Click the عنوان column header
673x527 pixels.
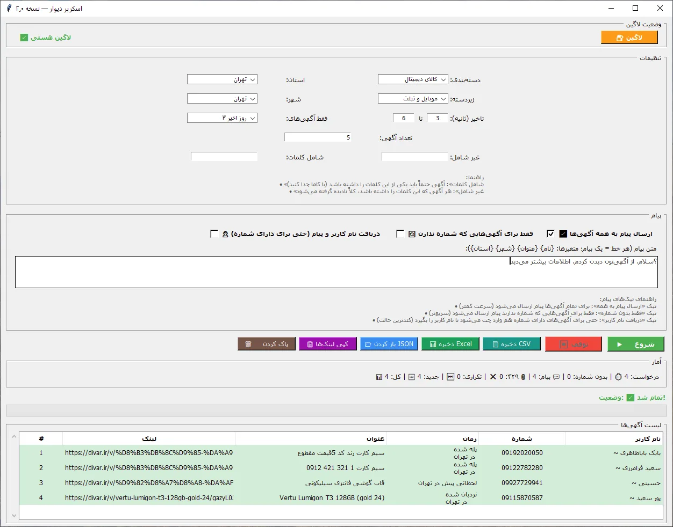[x=311, y=439]
